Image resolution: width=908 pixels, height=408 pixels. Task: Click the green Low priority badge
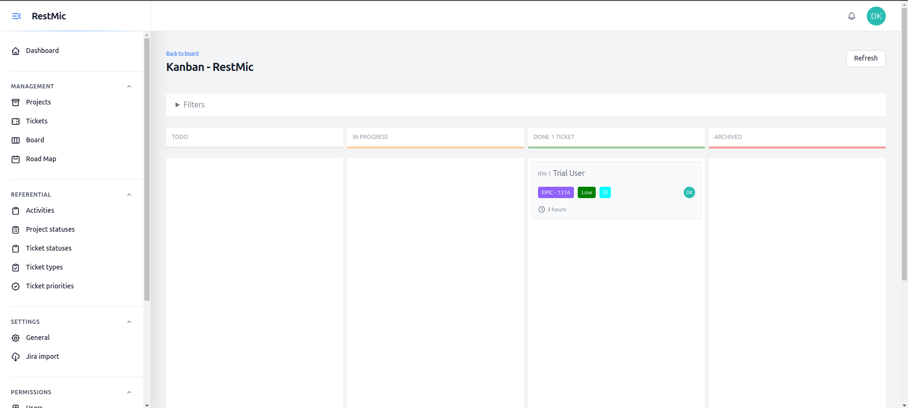pos(586,192)
